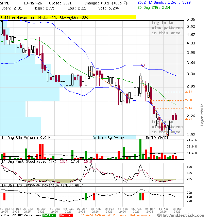Click the upper 'Log in to view patterns' notice
The height and width of the screenshot is (217, 204).
coord(167,28)
